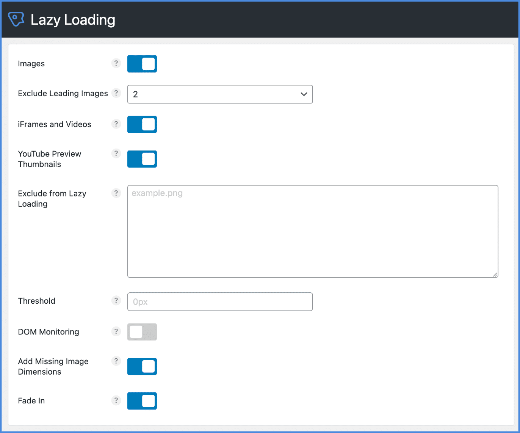Click the DOM Monitoring help icon
This screenshot has height=433, width=520.
(x=116, y=331)
